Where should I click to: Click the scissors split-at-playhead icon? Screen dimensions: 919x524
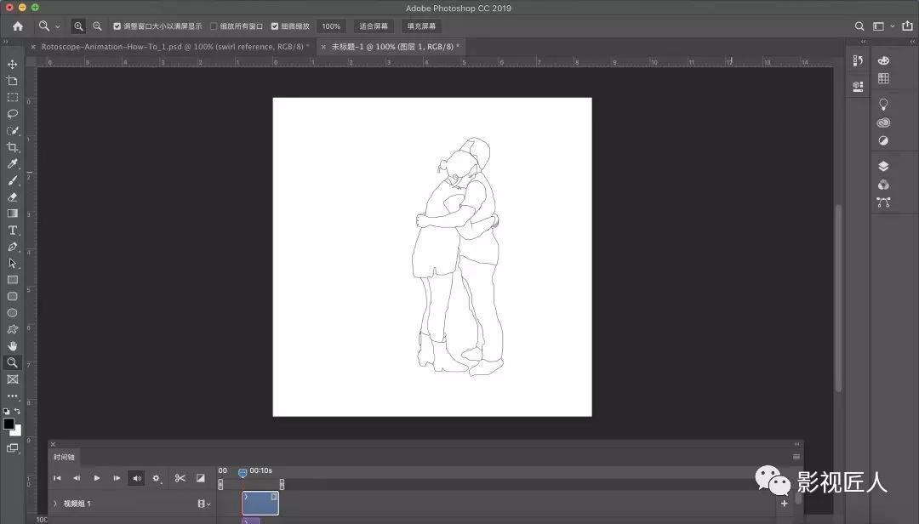click(180, 478)
